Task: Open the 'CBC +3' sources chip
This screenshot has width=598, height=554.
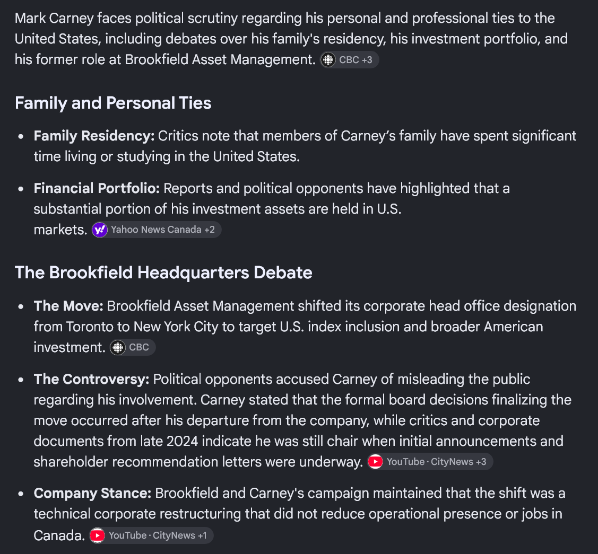Action: click(350, 60)
